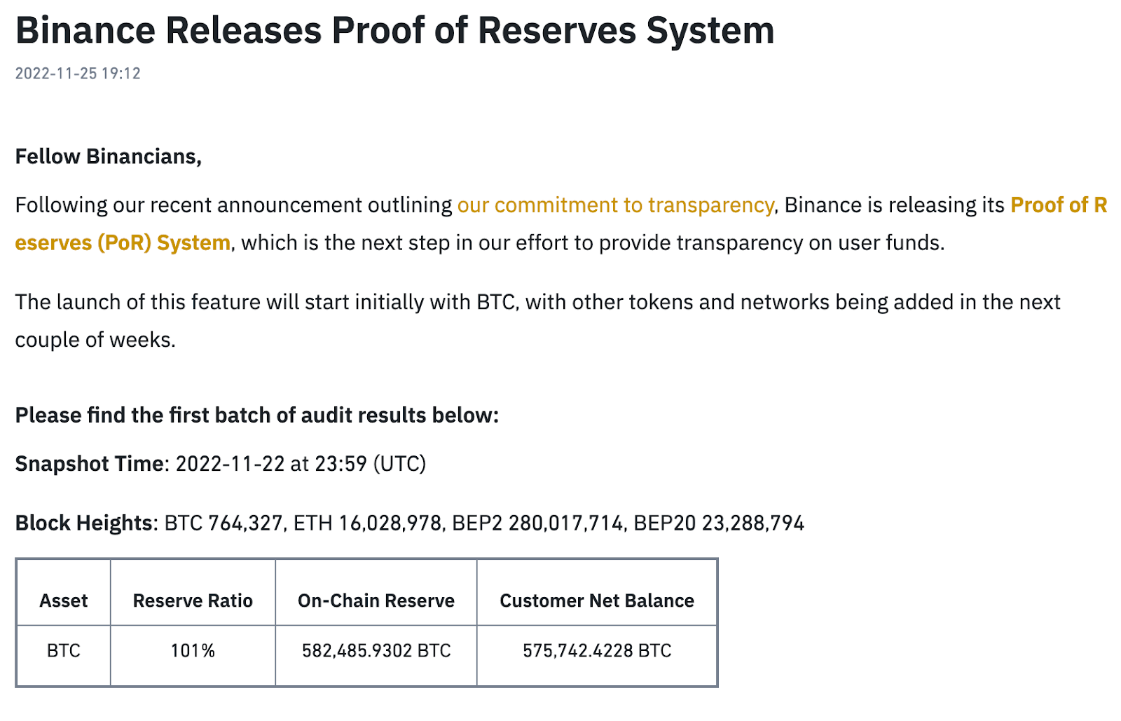Open the 'our commitment to transparency' link
Viewport: 1121px width, 721px height.
coord(615,205)
